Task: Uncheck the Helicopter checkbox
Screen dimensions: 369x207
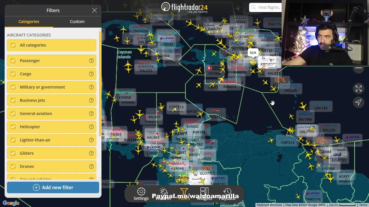Action: click(13, 127)
